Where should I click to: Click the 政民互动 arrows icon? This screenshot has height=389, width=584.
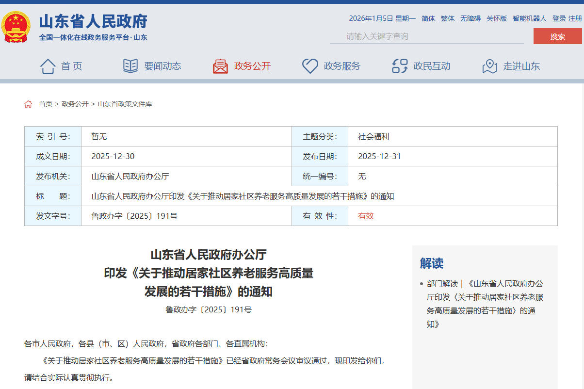click(400, 66)
